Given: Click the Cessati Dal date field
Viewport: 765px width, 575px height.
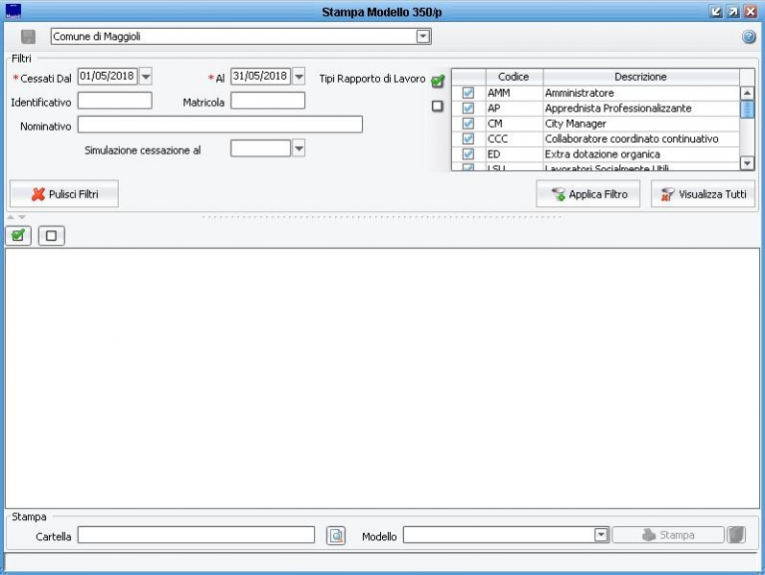Looking at the screenshot, I should 108,77.
